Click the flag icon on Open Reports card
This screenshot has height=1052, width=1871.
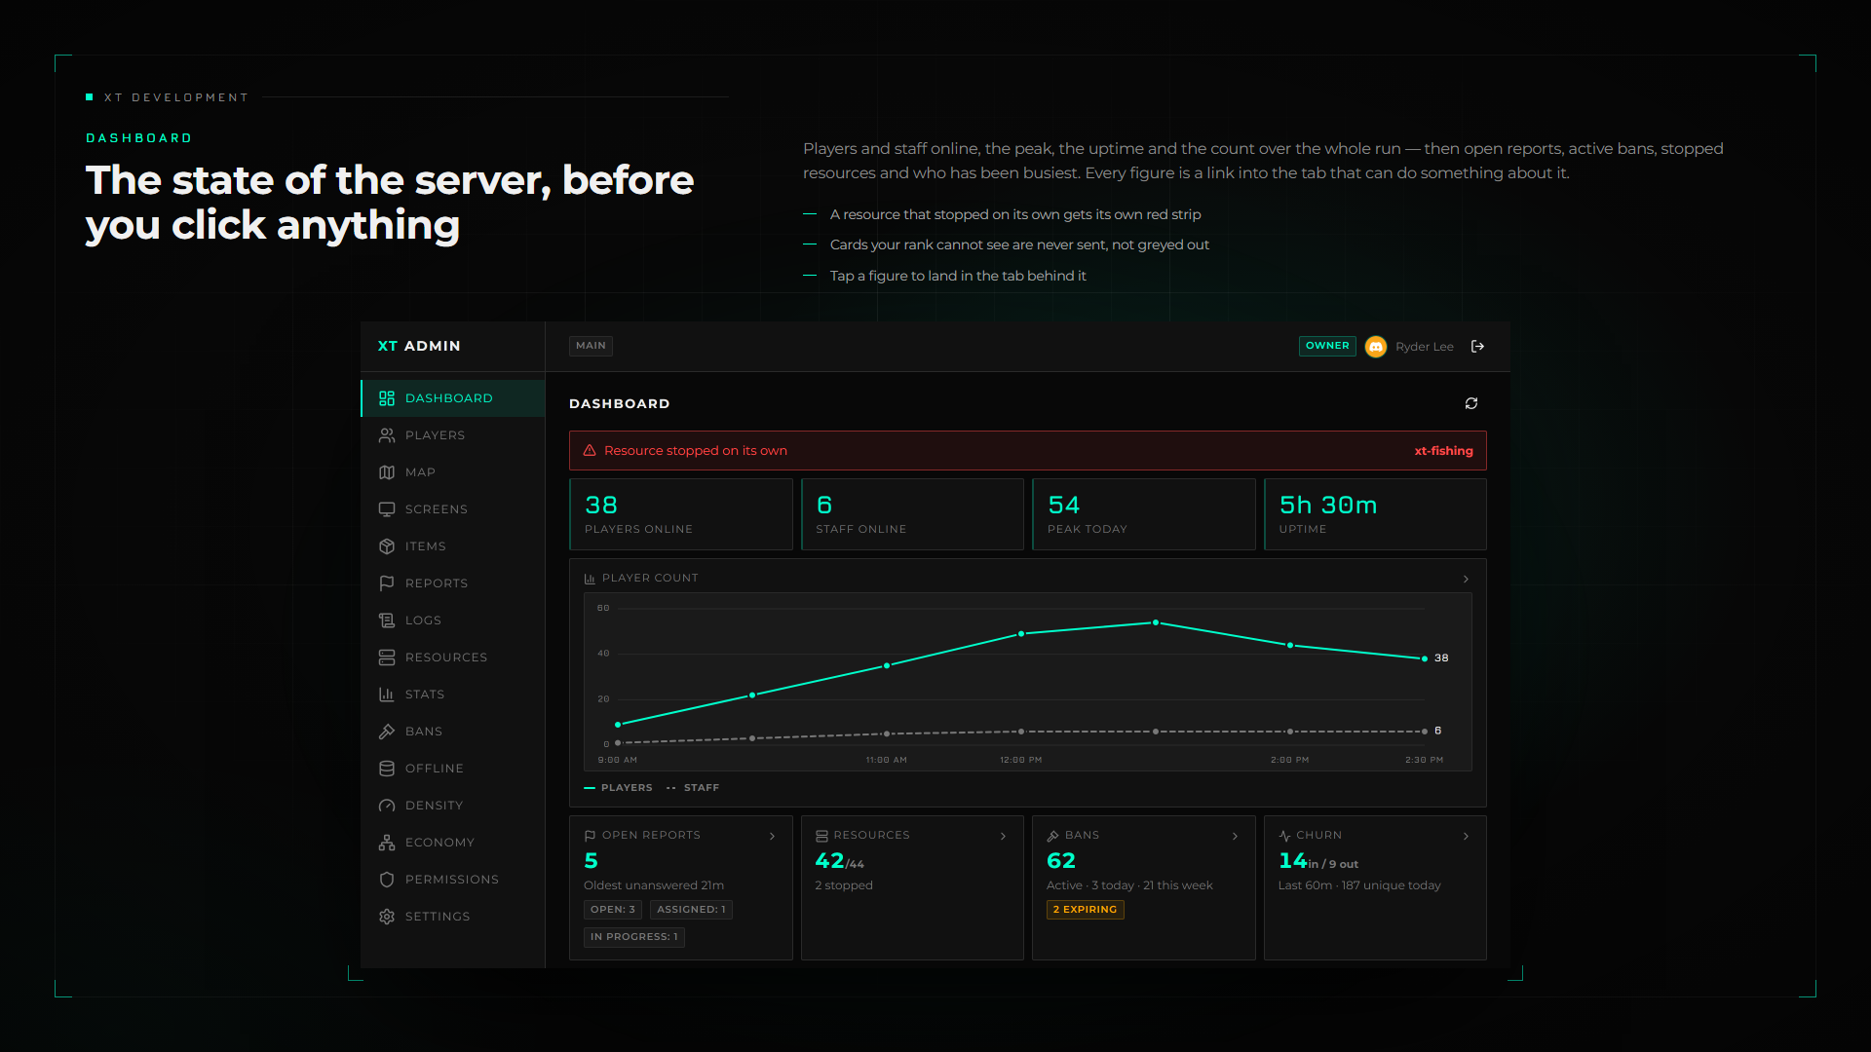[590, 836]
